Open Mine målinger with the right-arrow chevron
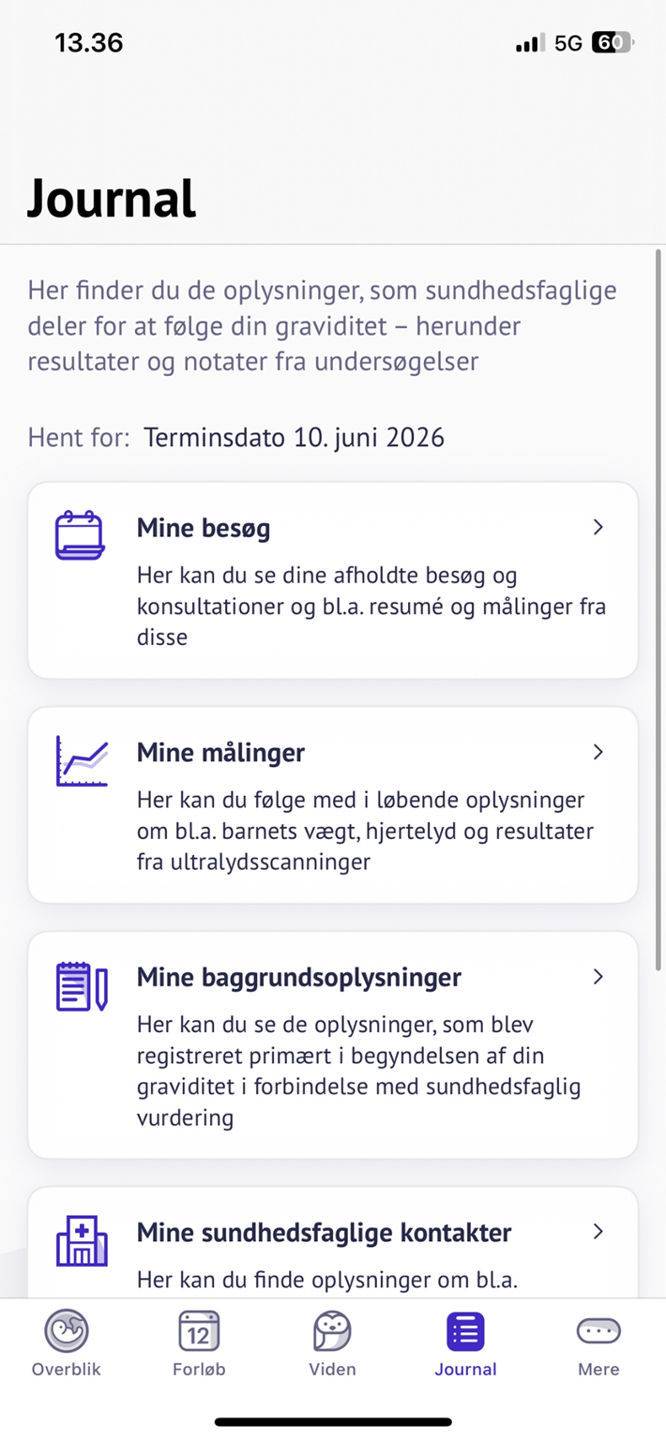Screen dimensions: 666x1440 coord(598,752)
